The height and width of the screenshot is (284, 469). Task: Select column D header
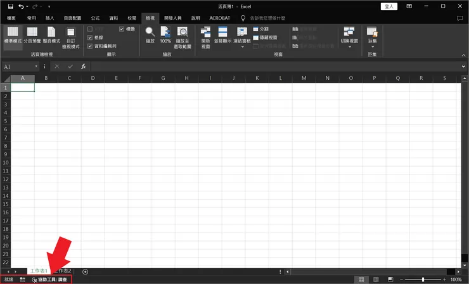(x=93, y=78)
